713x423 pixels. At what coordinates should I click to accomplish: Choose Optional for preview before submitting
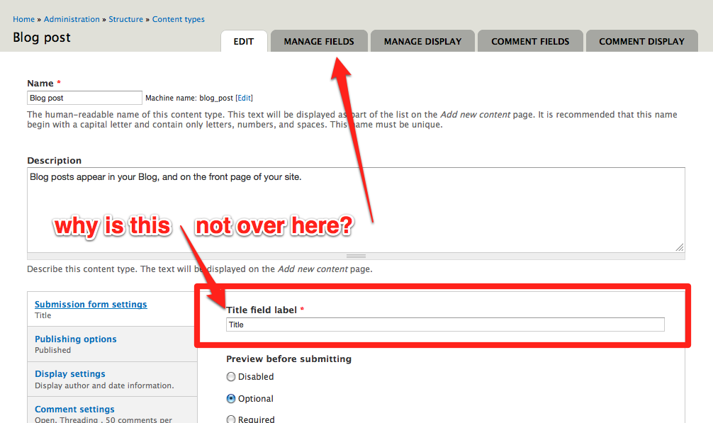click(231, 397)
